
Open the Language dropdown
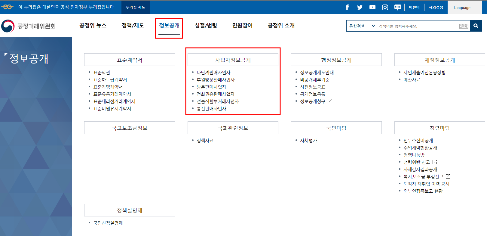[x=465, y=8]
